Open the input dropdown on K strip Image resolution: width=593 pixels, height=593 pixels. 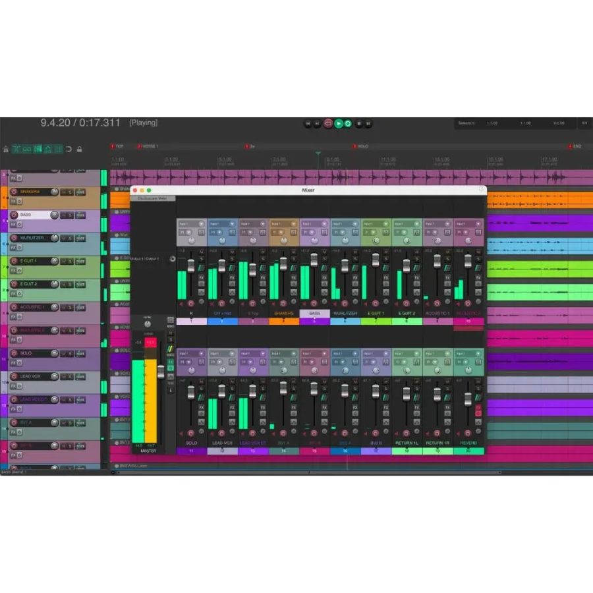(191, 224)
